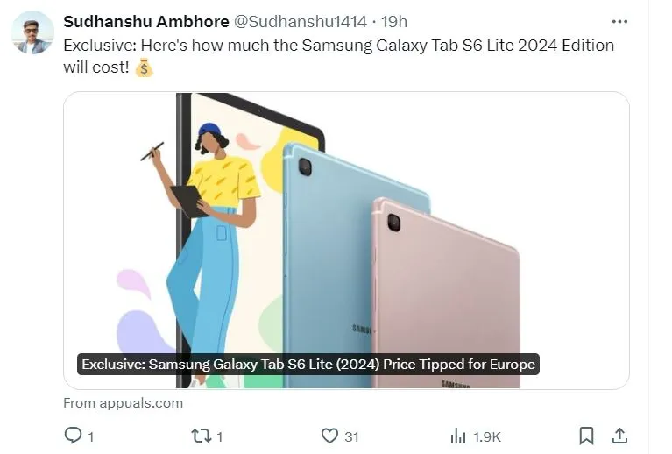Open Sudhanshu Ambhore's profile avatar

(x=32, y=32)
